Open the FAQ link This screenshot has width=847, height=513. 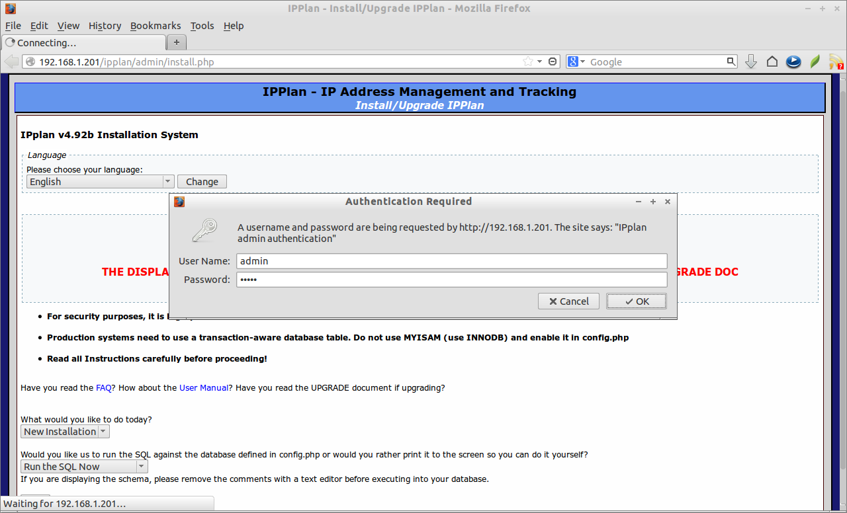click(x=103, y=388)
